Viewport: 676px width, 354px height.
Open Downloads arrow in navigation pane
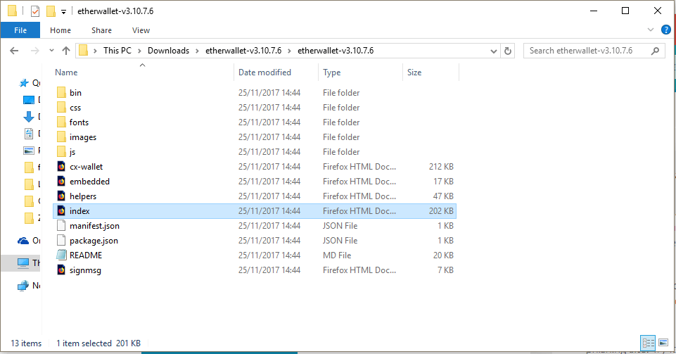coord(28,116)
